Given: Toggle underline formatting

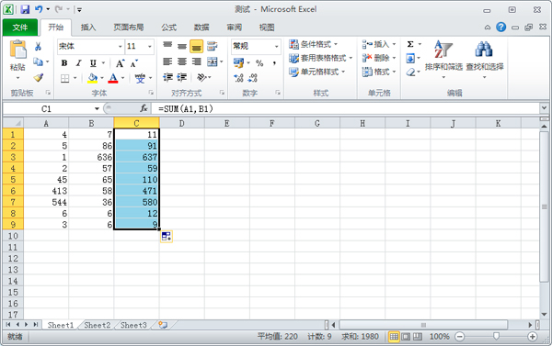Looking at the screenshot, I should pyautogui.click(x=93, y=63).
